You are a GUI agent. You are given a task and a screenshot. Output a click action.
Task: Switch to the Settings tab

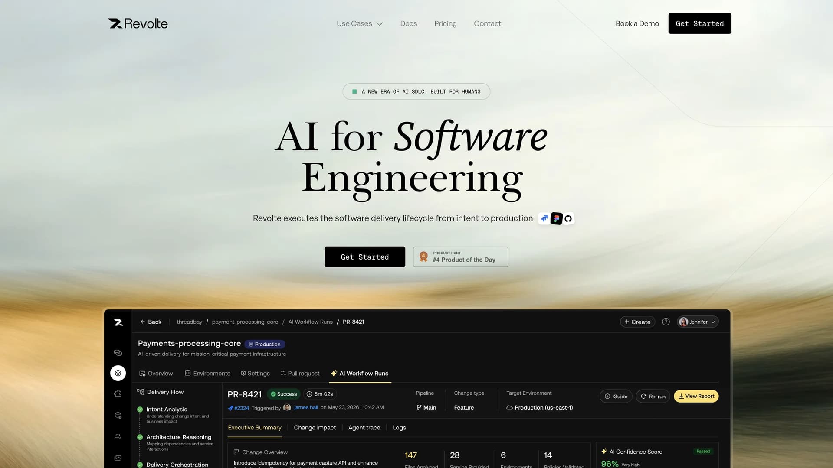tap(255, 373)
